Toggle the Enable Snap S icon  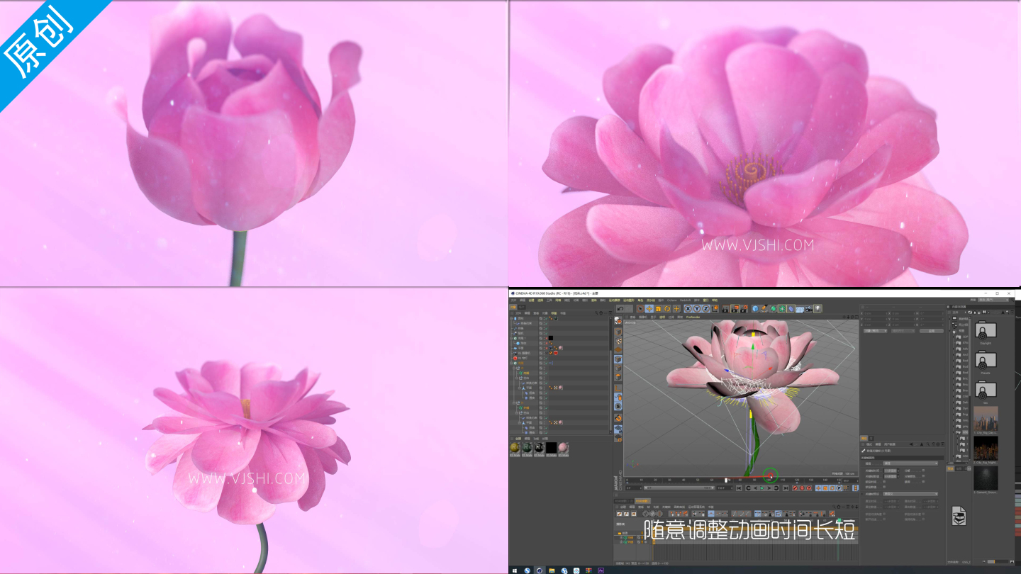click(x=618, y=407)
